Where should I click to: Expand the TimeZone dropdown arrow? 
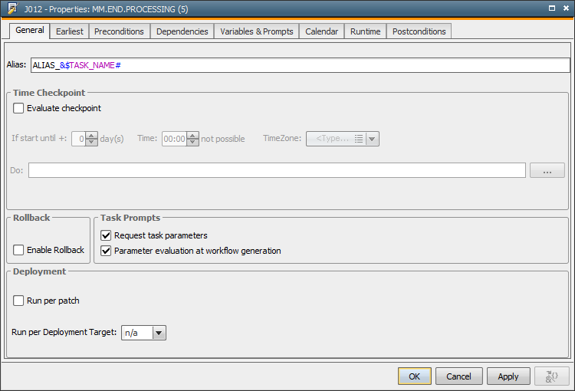pos(373,139)
